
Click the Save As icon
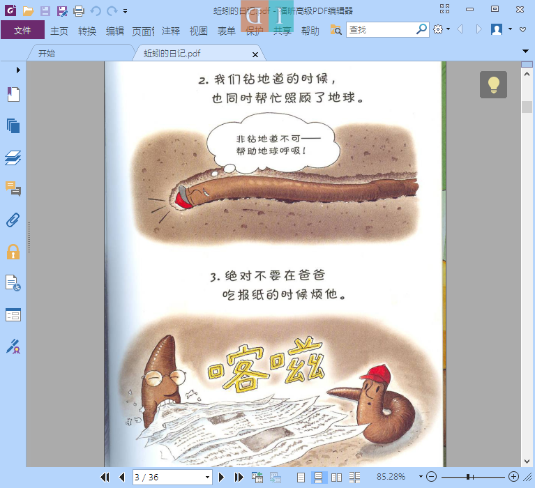point(62,11)
